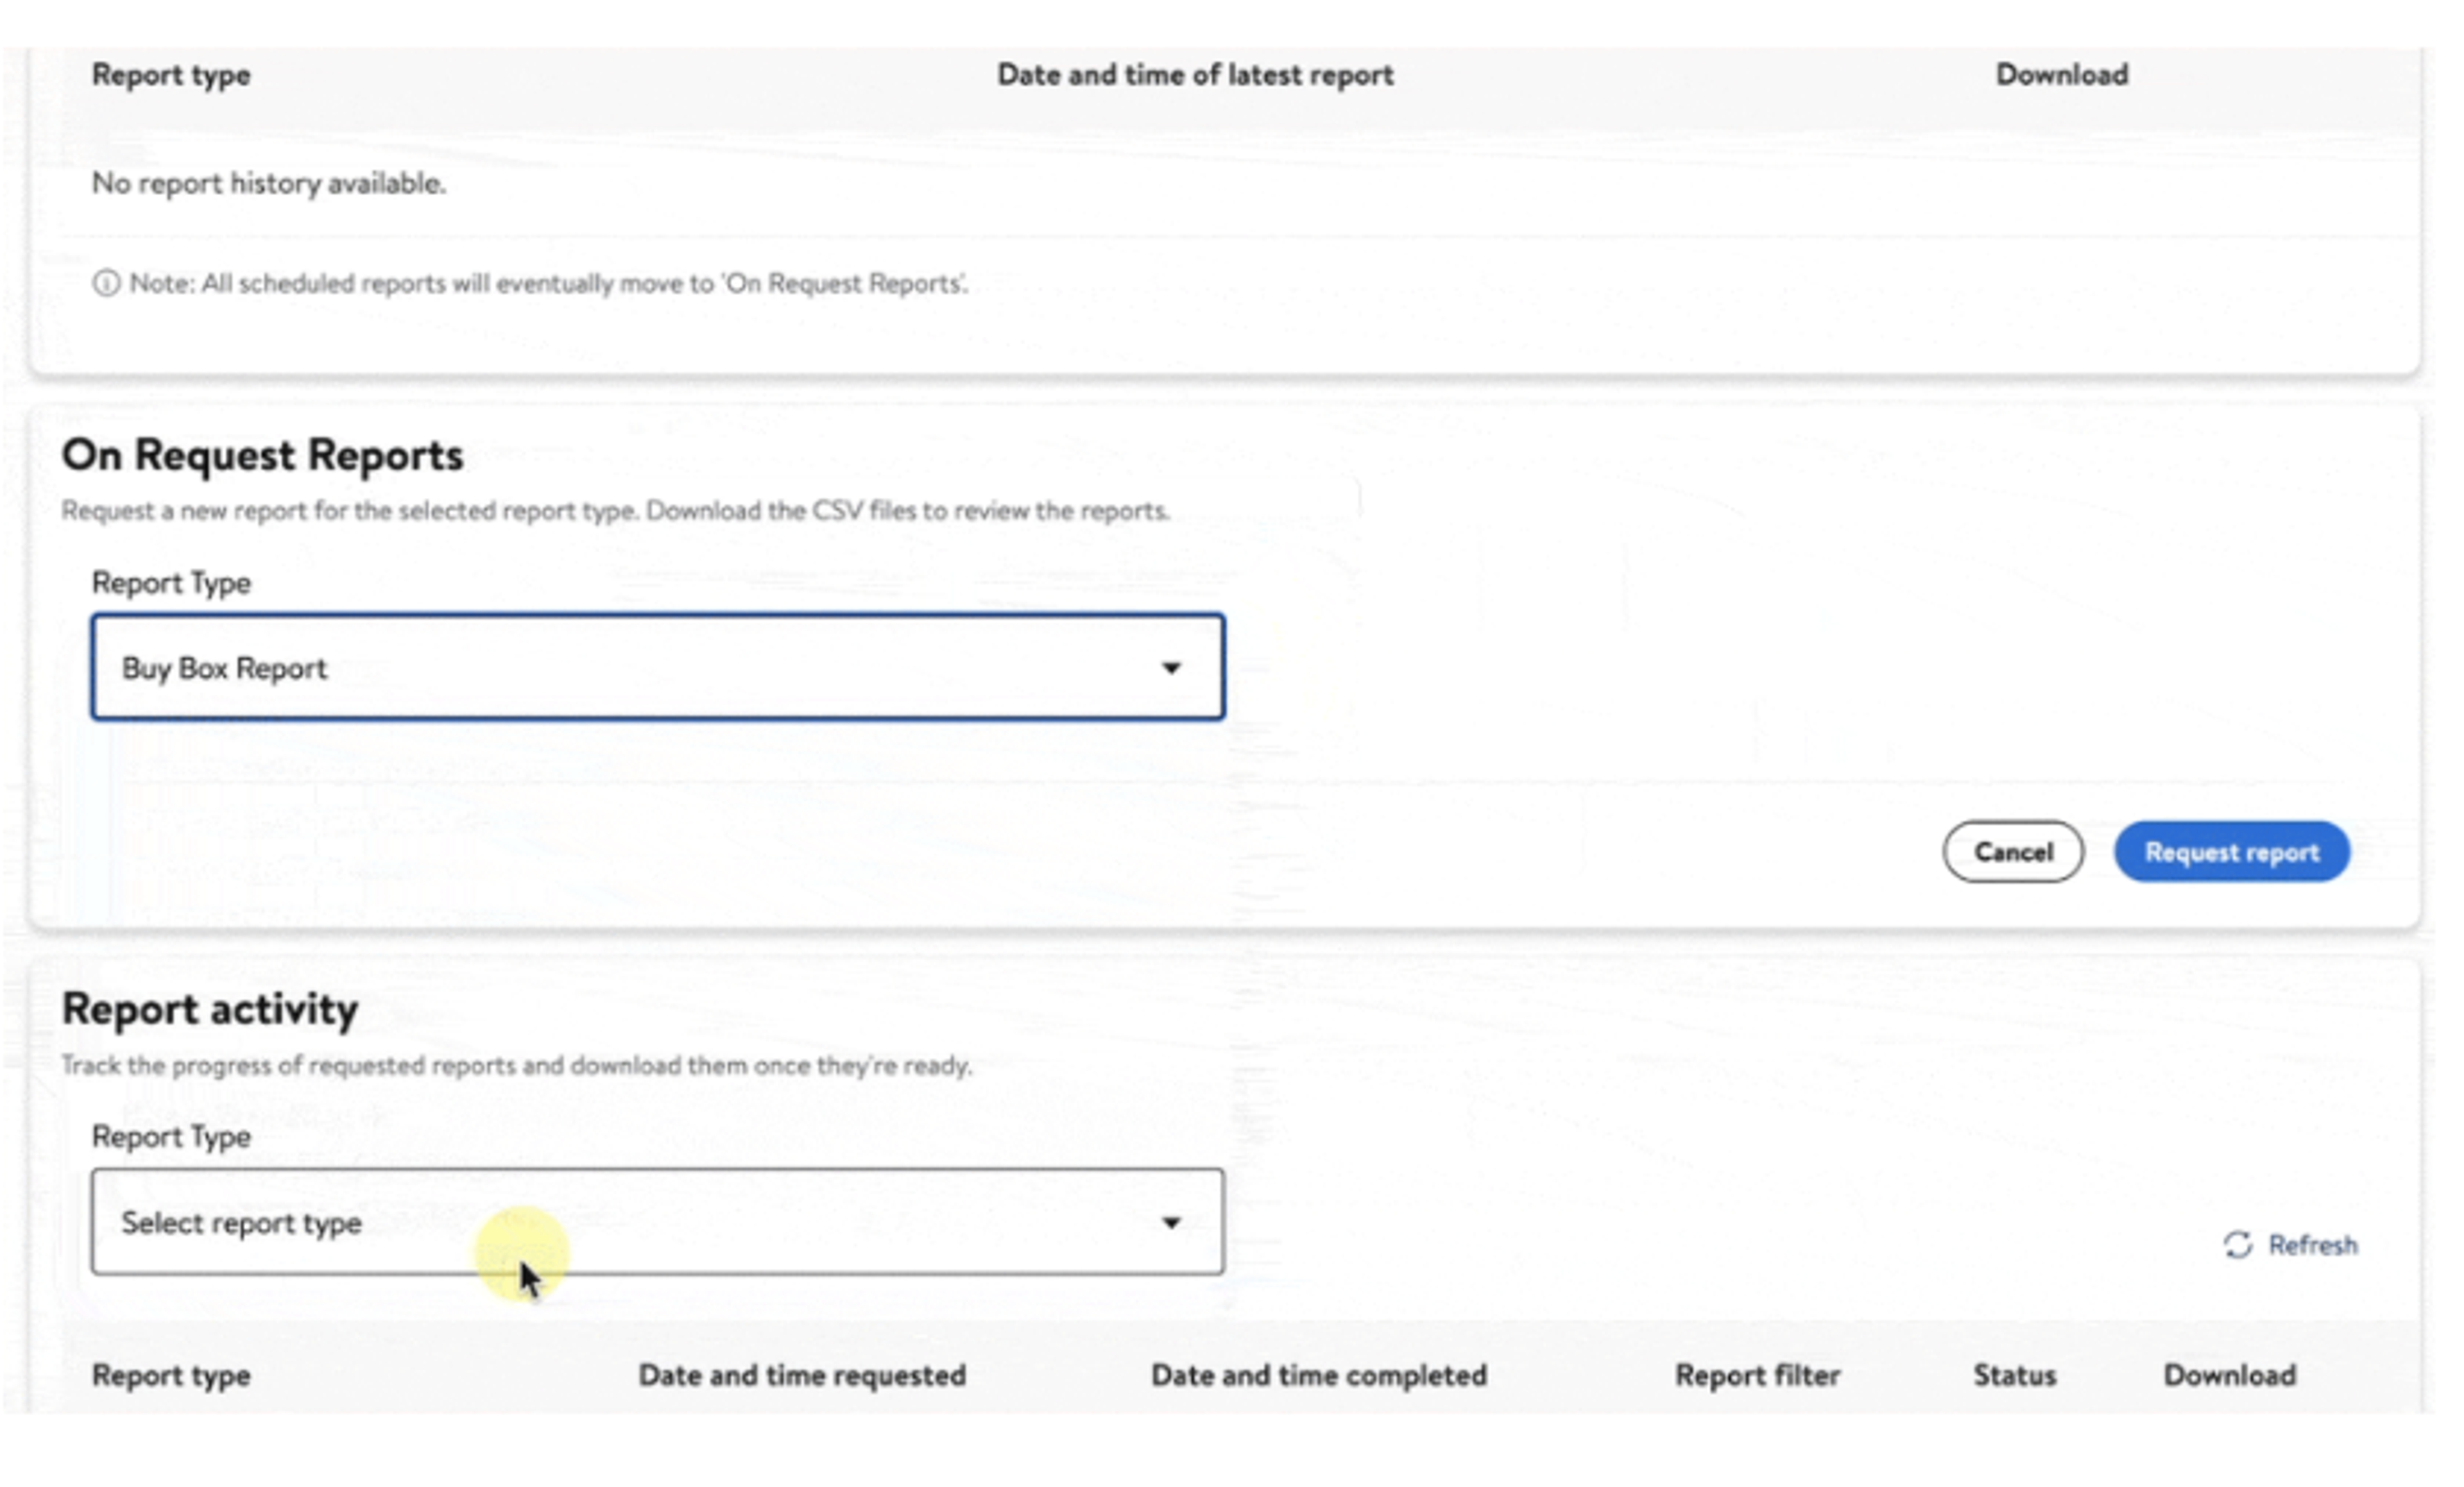Click the Date and time of latest report header
Image resolution: width=2464 pixels, height=1487 pixels.
[x=1195, y=75]
